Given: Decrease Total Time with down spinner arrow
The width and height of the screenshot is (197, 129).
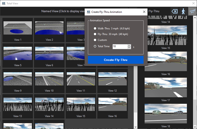Looking at the screenshot, I should point(129,47).
